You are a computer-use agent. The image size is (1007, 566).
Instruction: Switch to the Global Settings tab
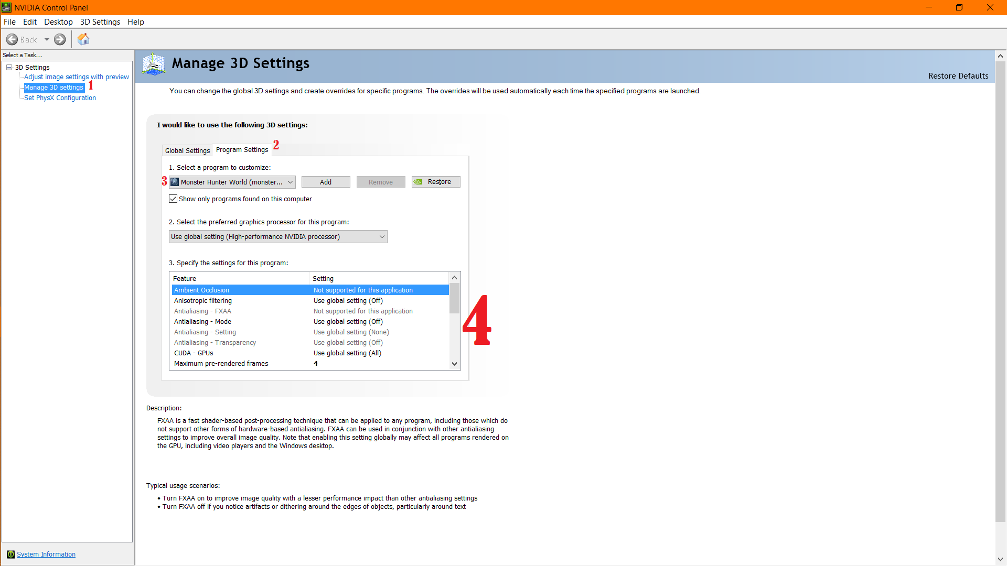[187, 150]
